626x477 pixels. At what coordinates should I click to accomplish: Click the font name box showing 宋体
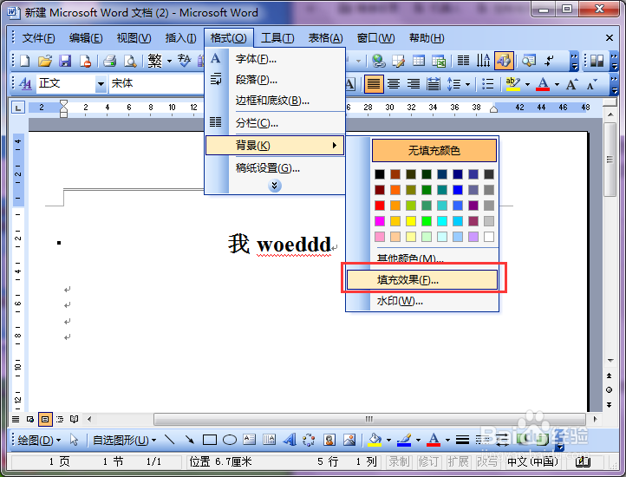coord(156,84)
